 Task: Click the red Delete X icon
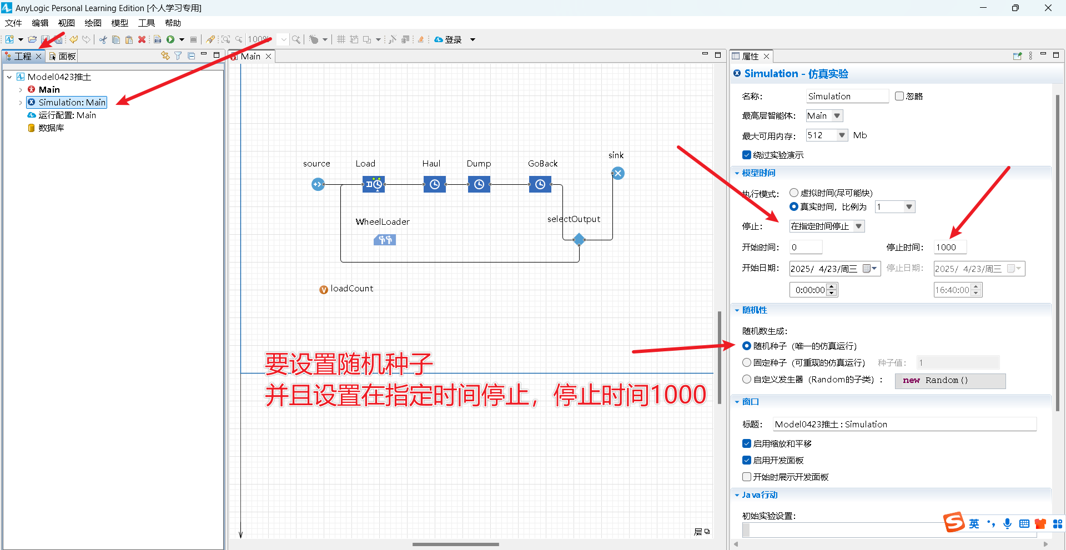tap(142, 39)
